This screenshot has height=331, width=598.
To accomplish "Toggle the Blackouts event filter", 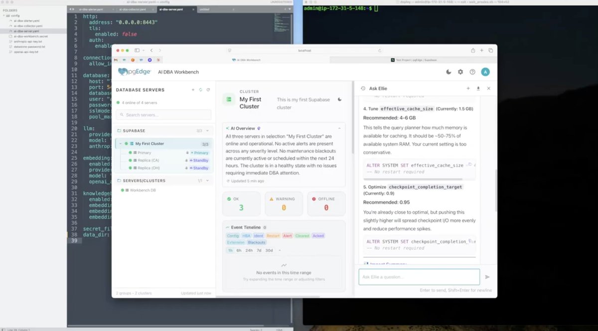I will [257, 242].
